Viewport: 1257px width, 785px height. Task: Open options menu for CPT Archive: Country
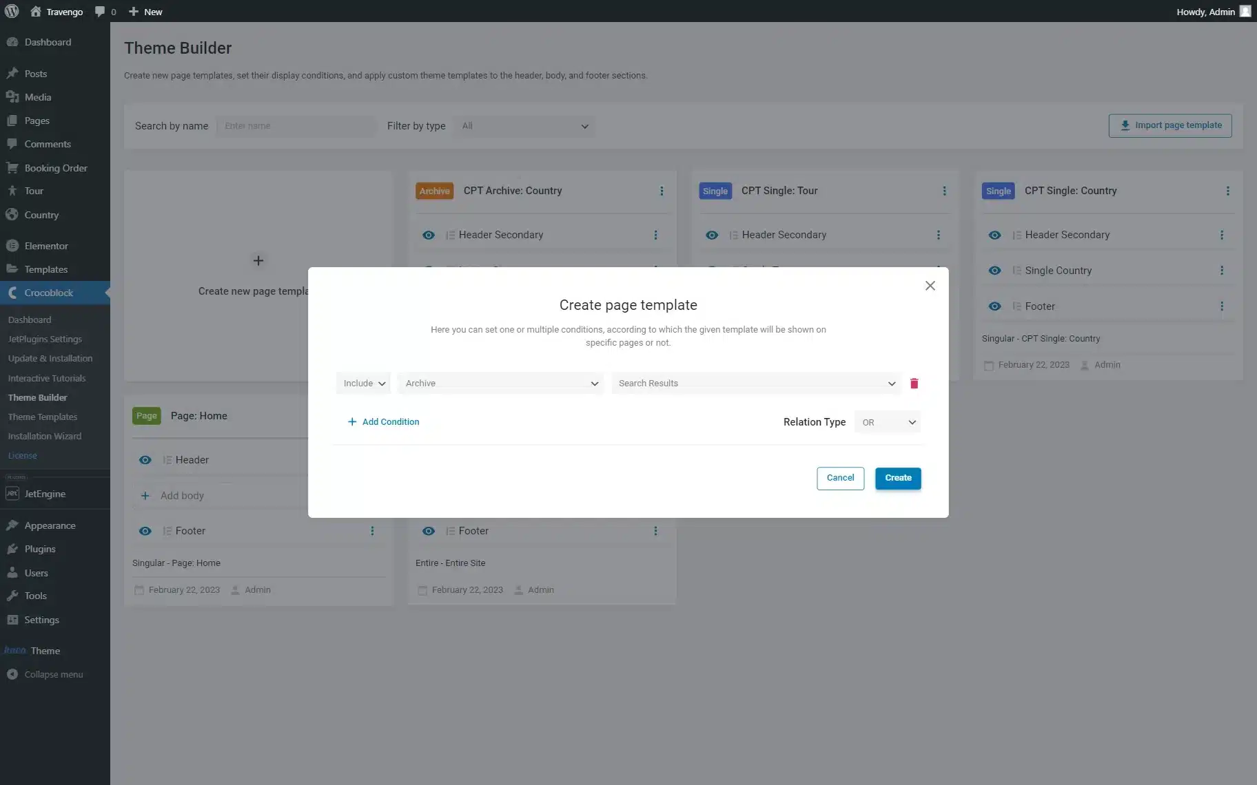click(x=662, y=191)
